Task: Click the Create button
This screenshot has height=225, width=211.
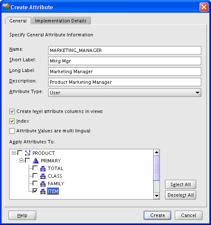Action: (157, 215)
